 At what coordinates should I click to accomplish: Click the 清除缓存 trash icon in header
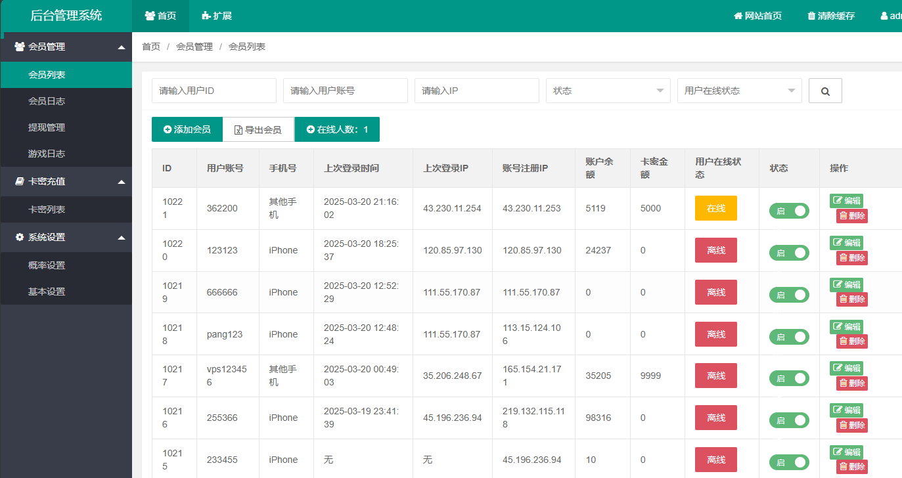830,16
